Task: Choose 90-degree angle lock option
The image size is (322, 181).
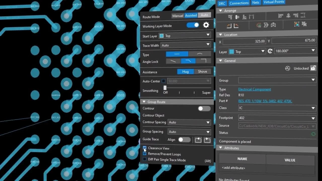Action: (x=203, y=61)
